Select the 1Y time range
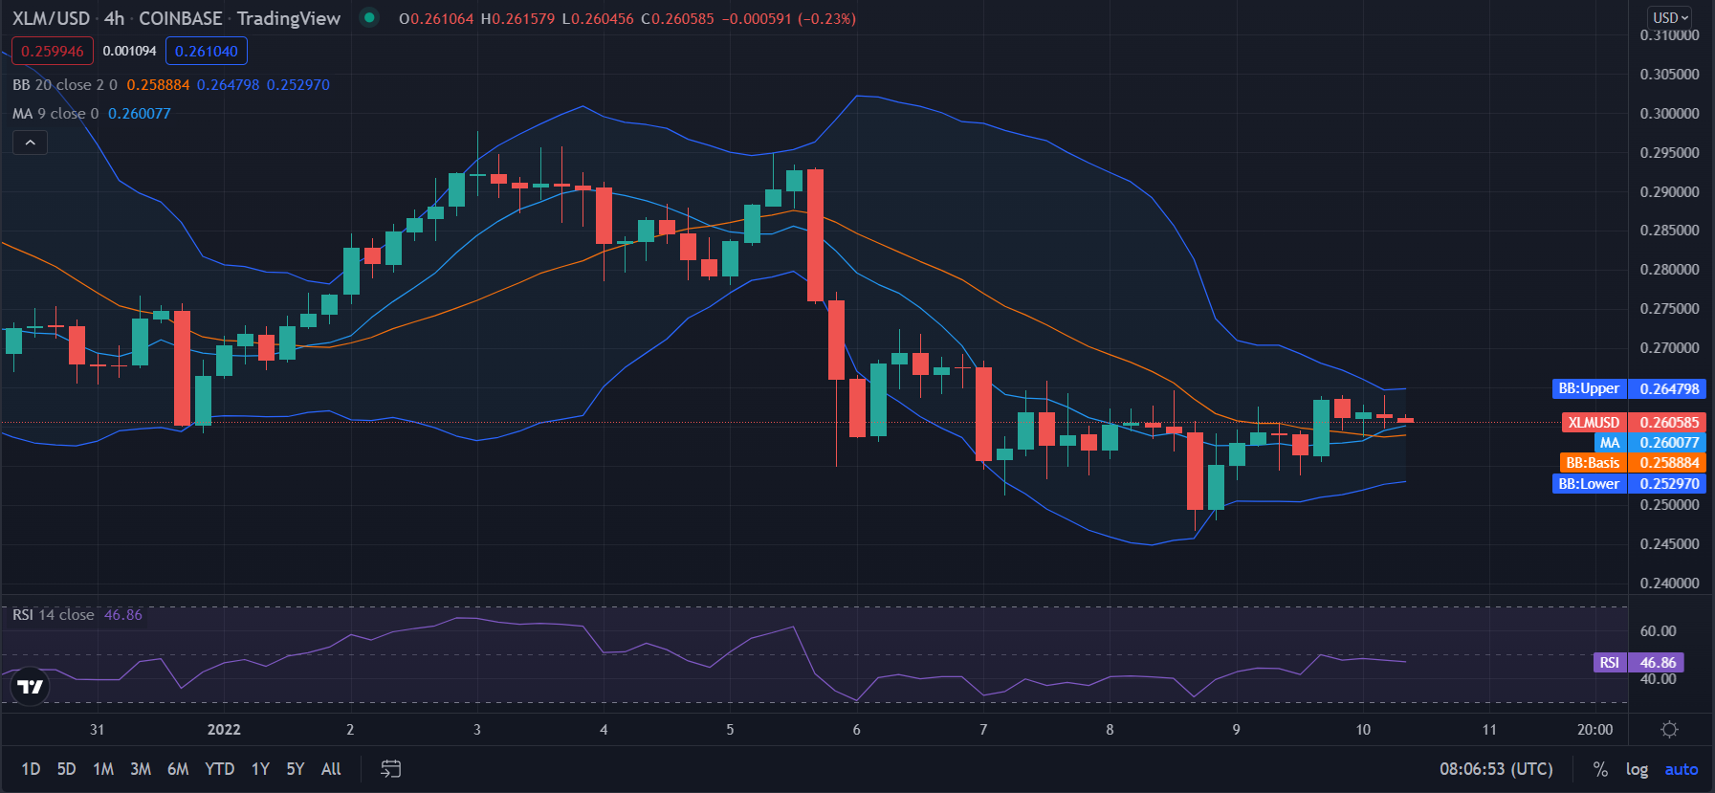Viewport: 1715px width, 793px height. [x=260, y=769]
